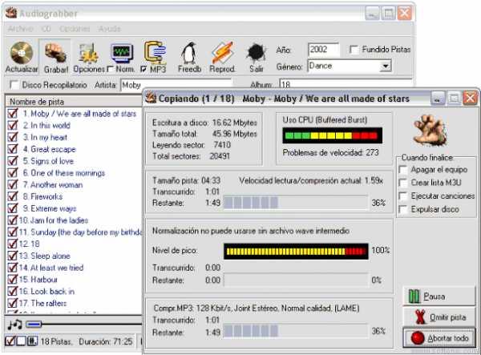The image size is (481, 355).
Task: Open the Opciones menu in menu bar
Action: [75, 29]
